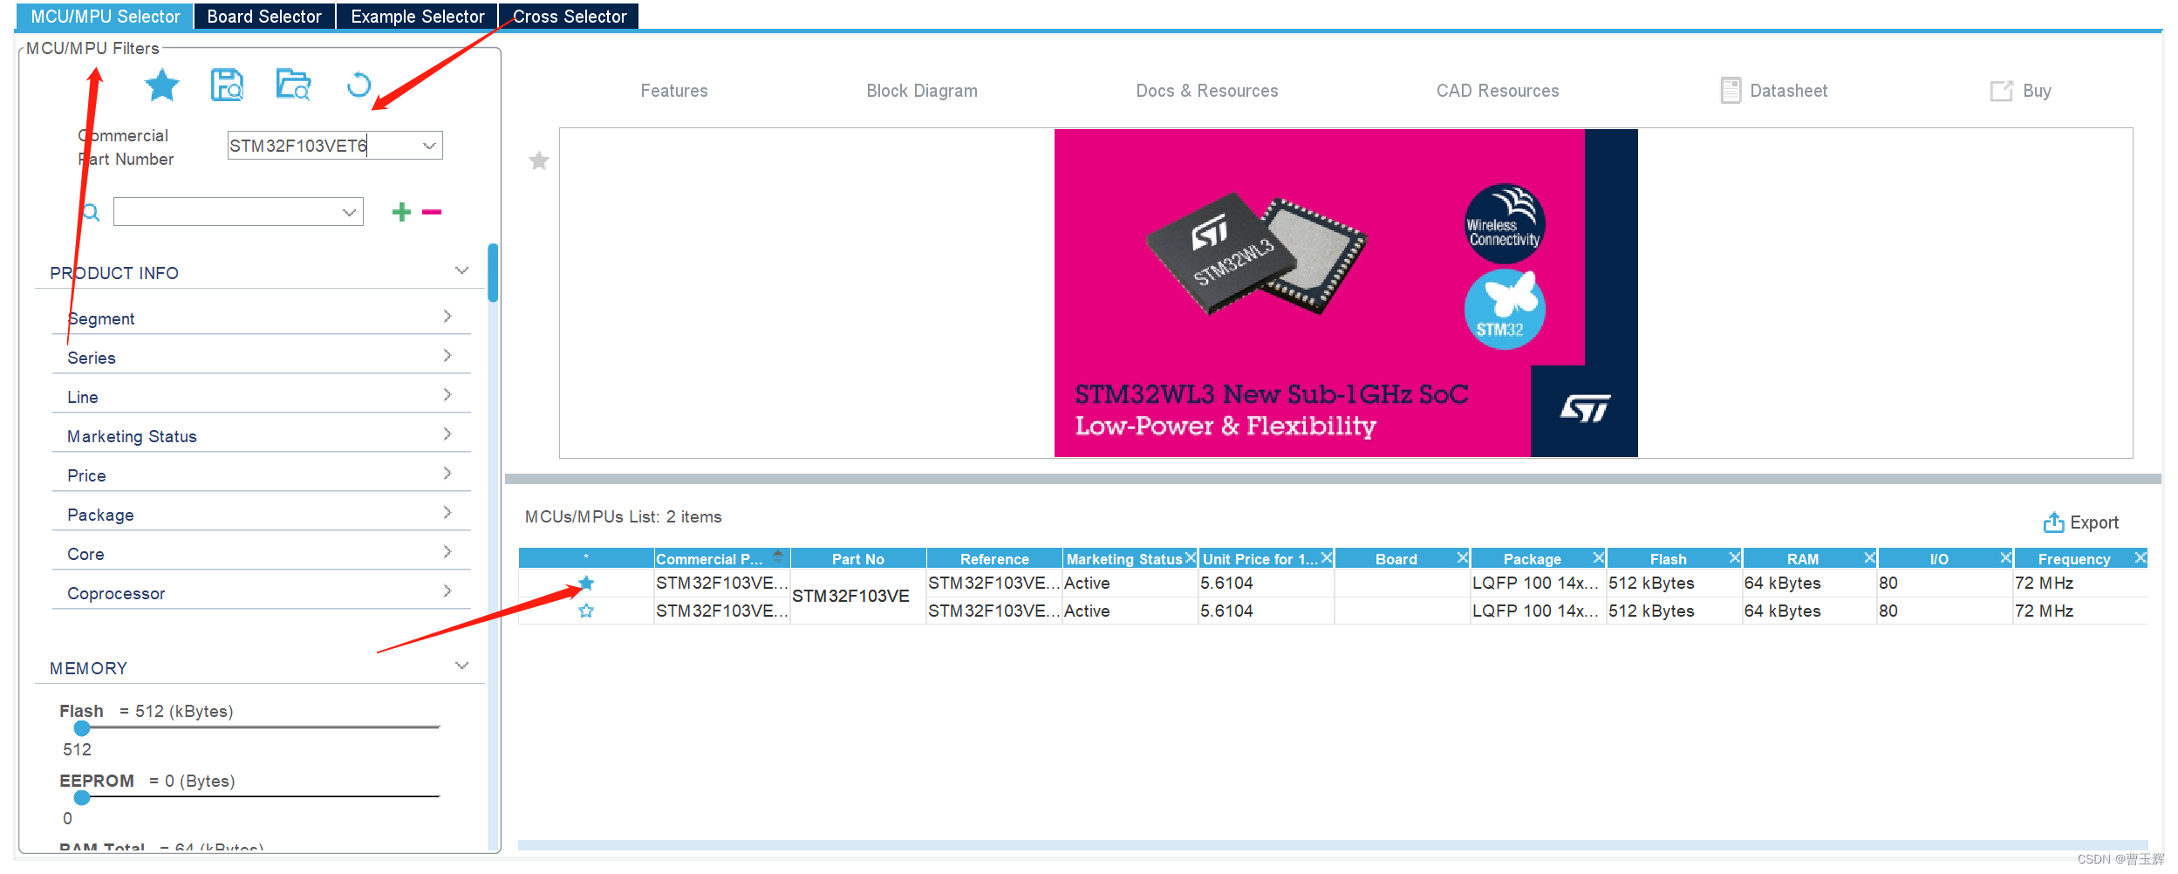
Task: Collapse the MEMORY section
Action: [x=462, y=666]
